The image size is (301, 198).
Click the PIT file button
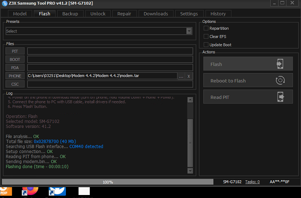pyautogui.click(x=15, y=51)
